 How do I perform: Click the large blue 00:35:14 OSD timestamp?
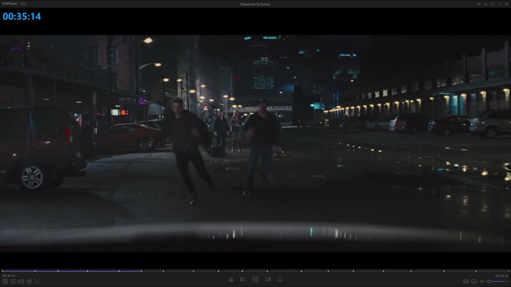click(22, 16)
